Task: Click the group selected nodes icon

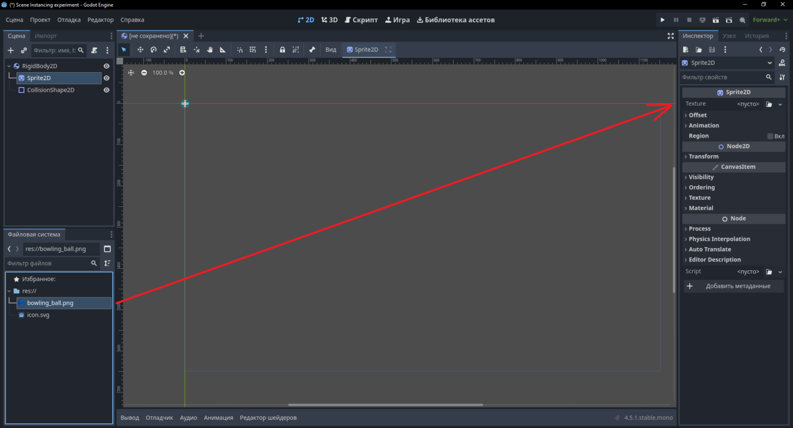Action: (296, 50)
